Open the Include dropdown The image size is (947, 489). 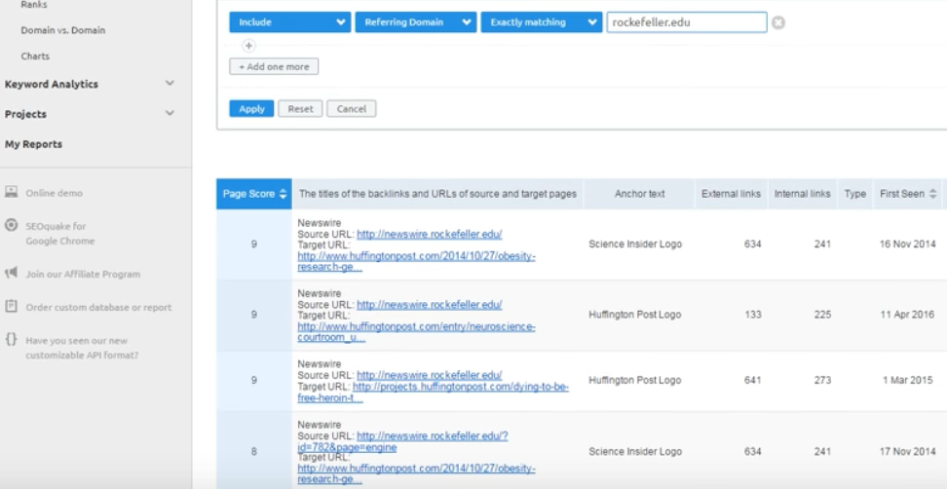(x=290, y=22)
